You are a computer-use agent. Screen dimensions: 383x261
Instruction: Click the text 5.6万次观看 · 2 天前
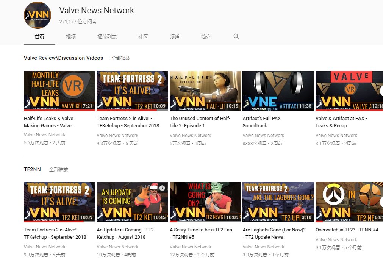(x=44, y=142)
